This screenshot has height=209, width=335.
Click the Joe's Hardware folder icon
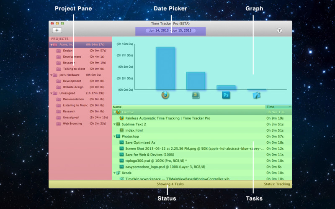click(55, 75)
